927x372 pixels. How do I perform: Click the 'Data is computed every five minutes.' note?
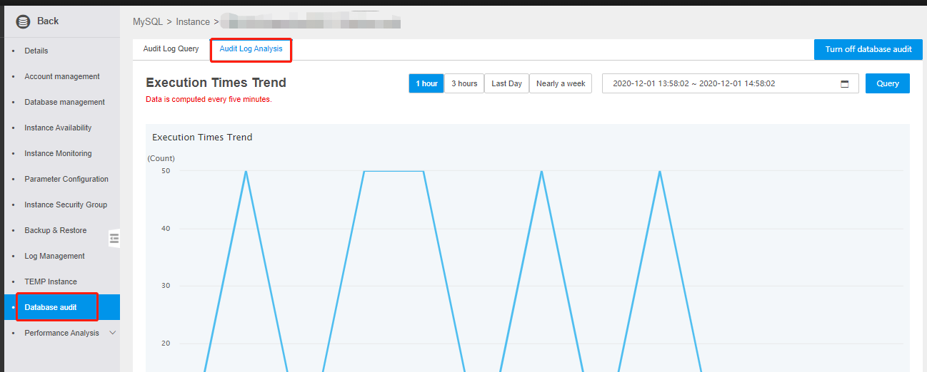(x=209, y=100)
